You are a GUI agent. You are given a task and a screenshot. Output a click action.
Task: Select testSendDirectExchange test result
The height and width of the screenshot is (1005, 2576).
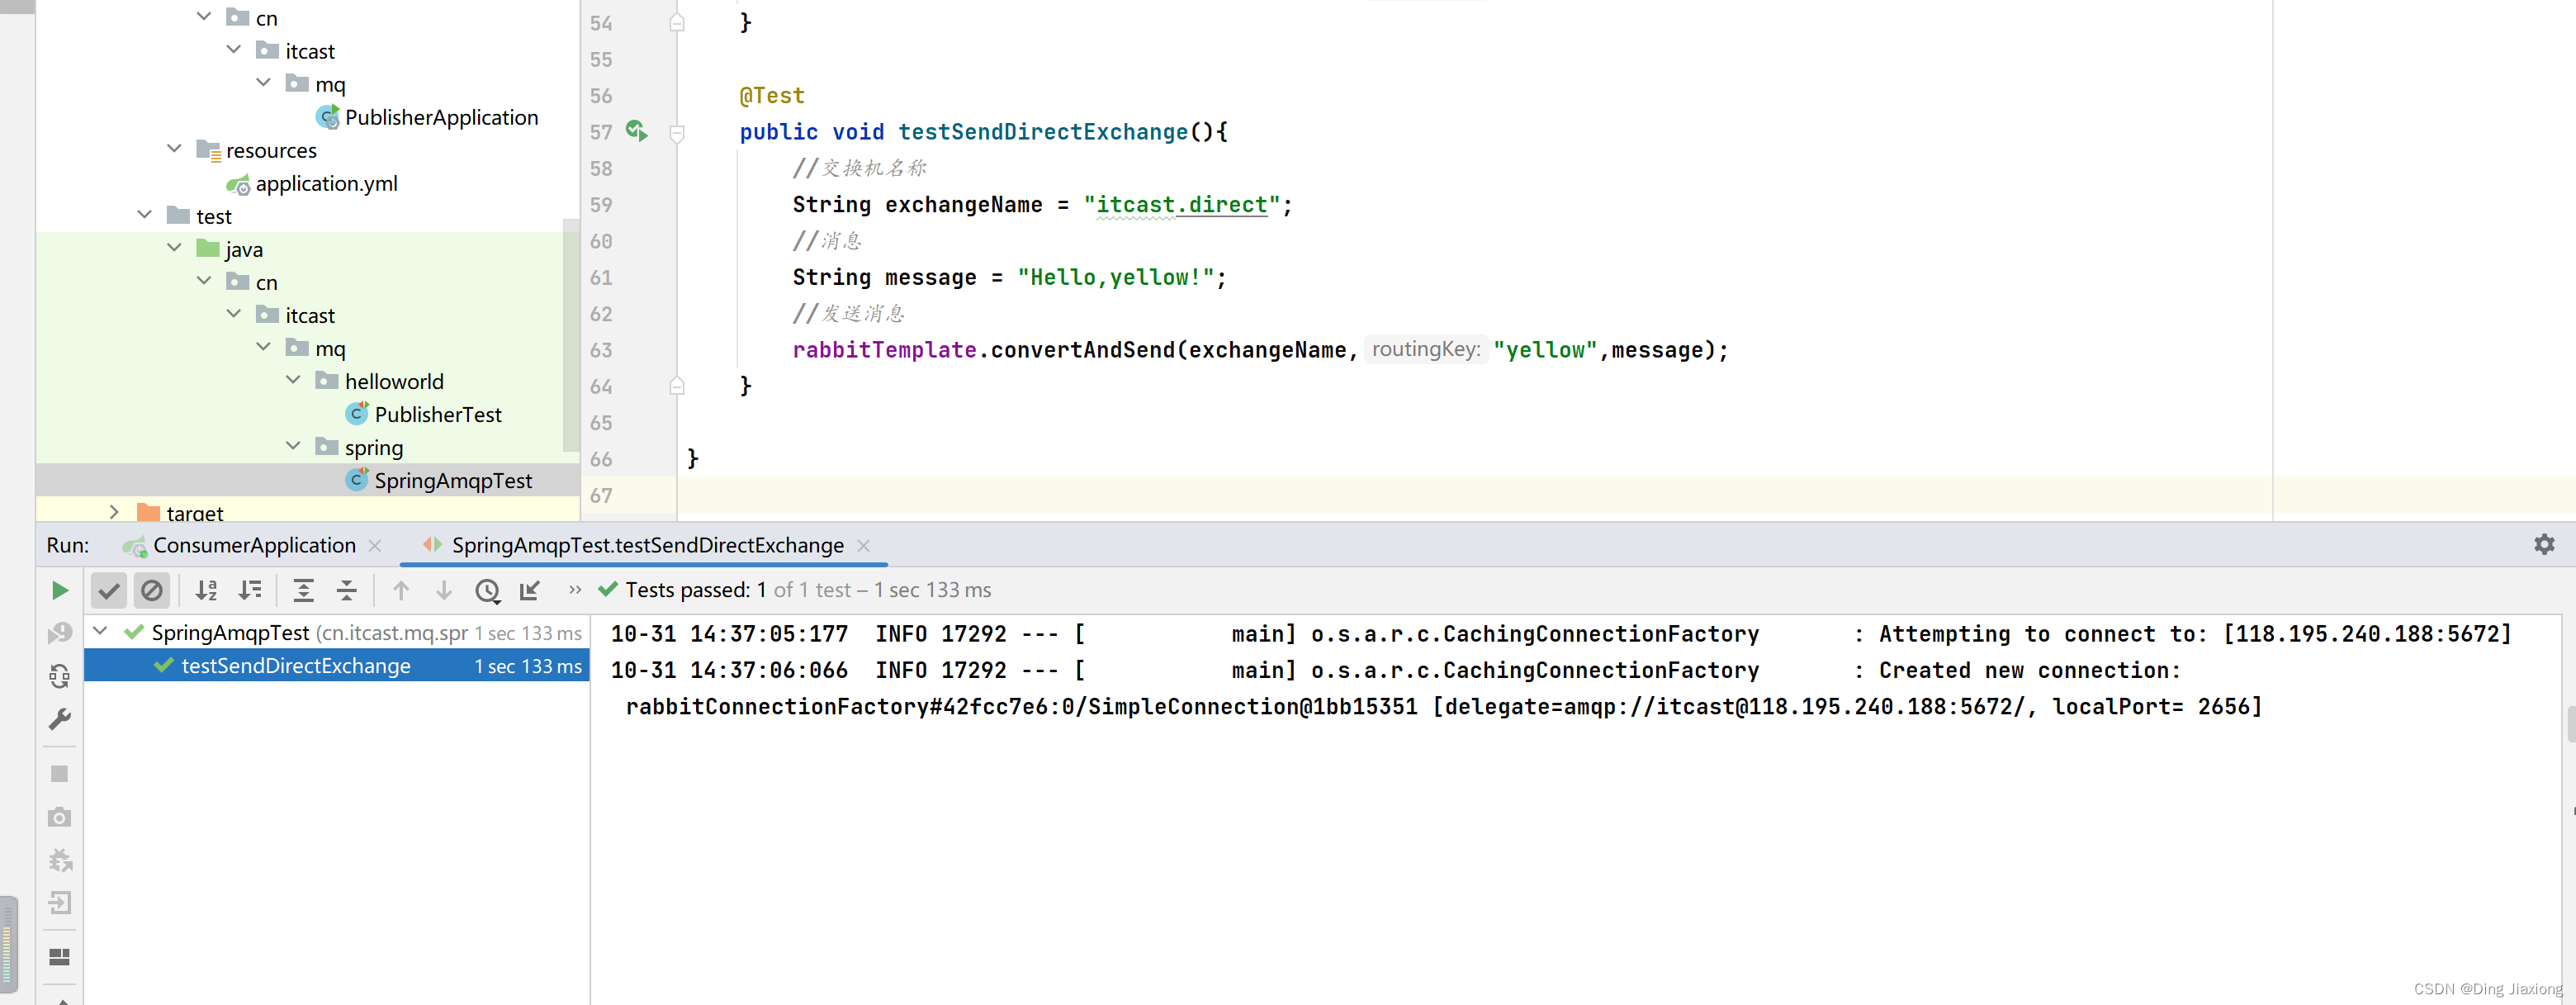click(337, 665)
